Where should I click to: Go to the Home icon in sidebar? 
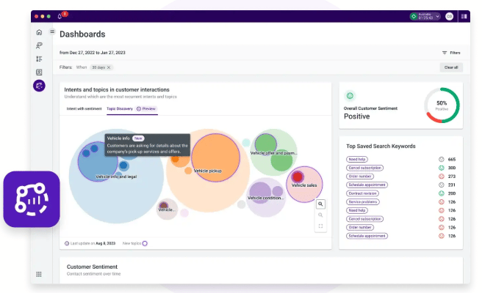tap(39, 32)
